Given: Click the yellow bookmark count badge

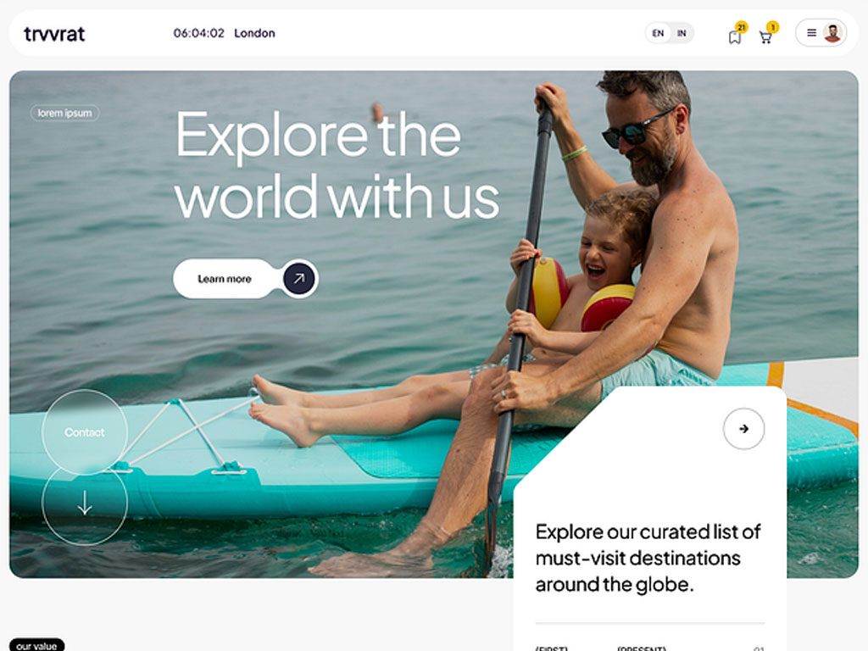Looking at the screenshot, I should pos(741,27).
